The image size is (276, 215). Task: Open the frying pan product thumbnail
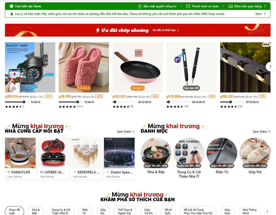click(x=138, y=67)
